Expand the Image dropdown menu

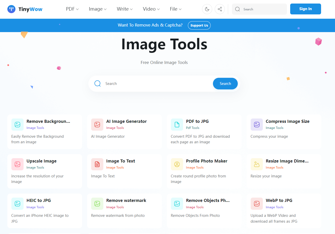click(x=97, y=9)
